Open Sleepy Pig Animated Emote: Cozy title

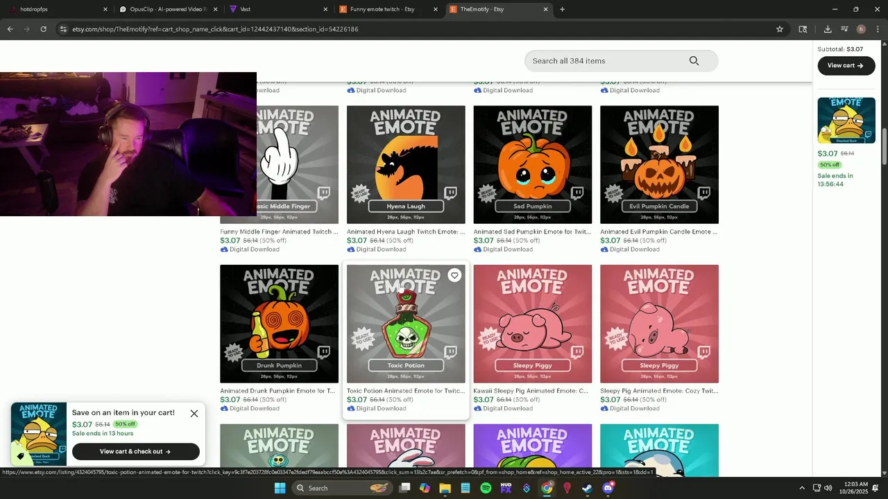(x=659, y=391)
